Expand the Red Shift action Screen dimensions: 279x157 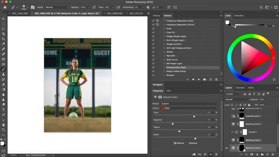point(164,56)
